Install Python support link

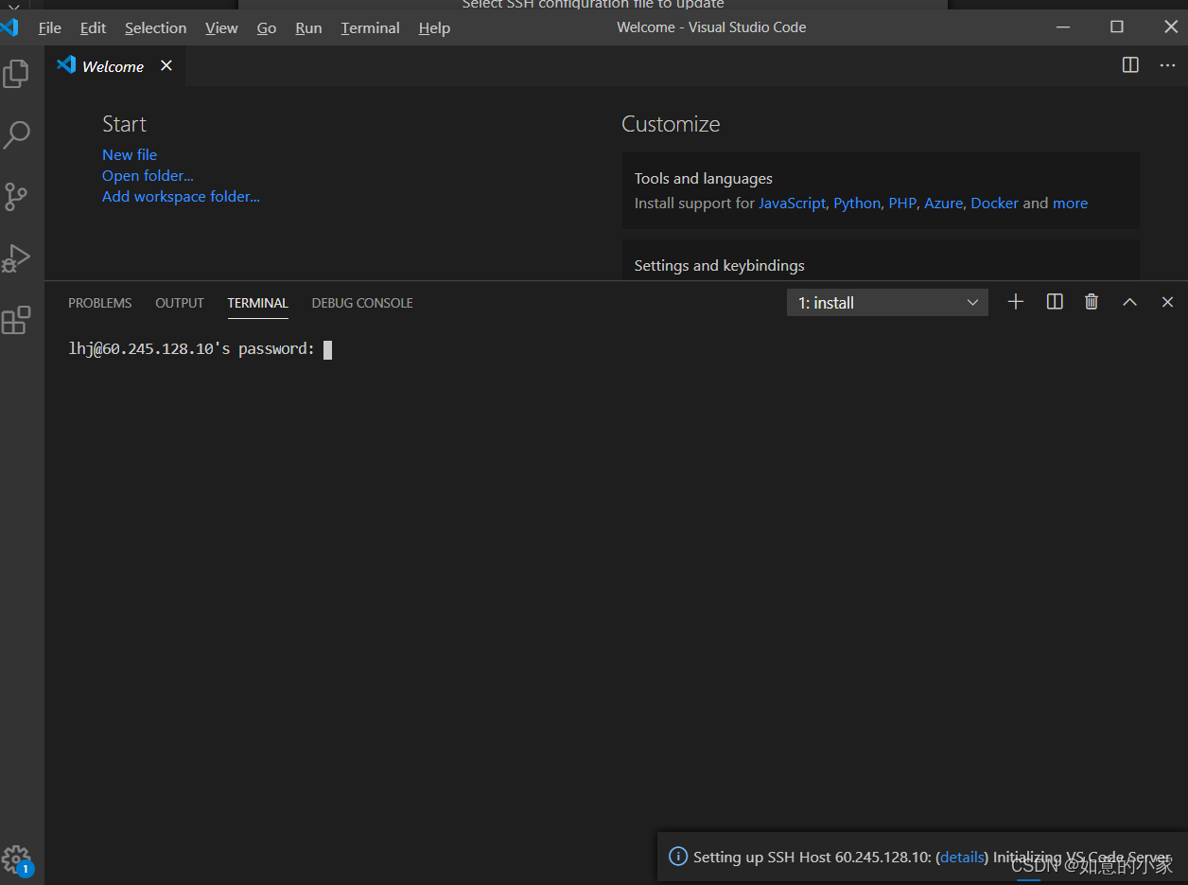point(857,203)
